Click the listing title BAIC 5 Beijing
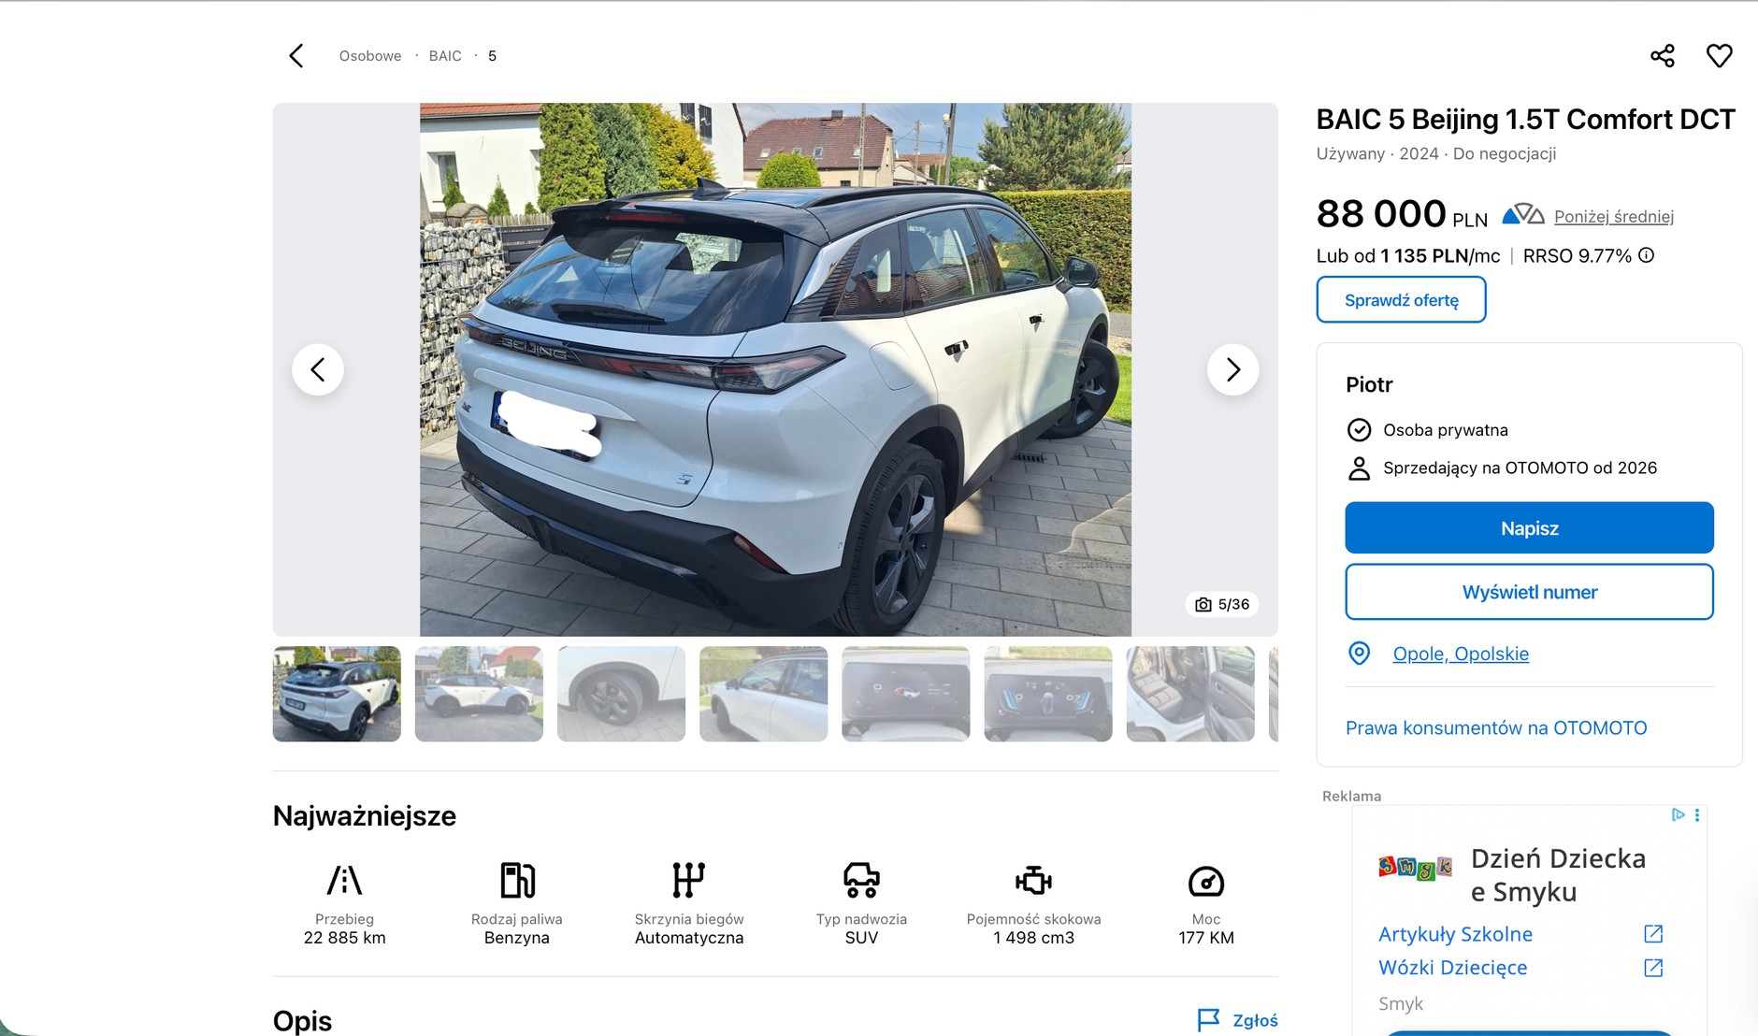The height and width of the screenshot is (1036, 1758). [x=1525, y=120]
